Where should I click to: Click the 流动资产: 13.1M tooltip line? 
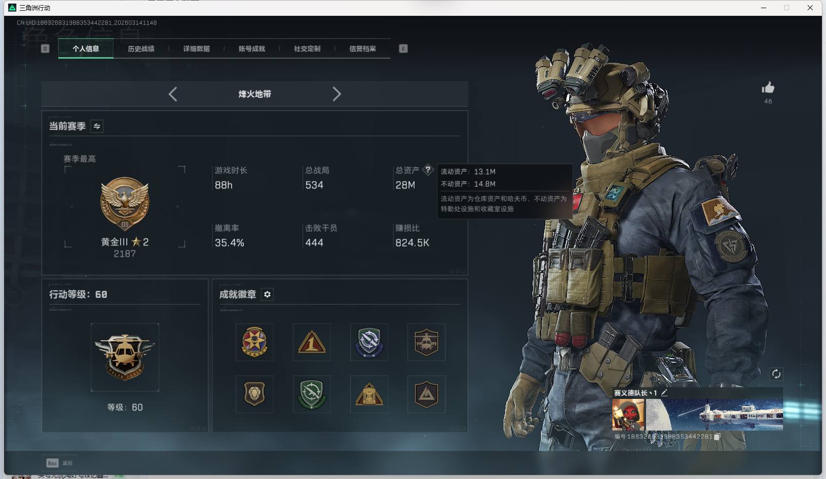point(468,171)
